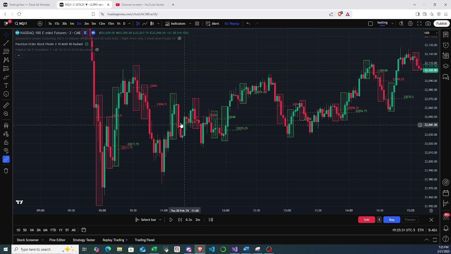Expand the timeframe interval dropdown

129,24
